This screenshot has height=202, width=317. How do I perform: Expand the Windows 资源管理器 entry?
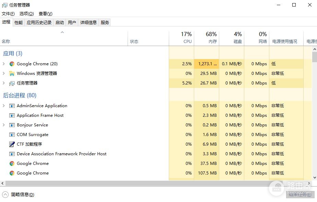pyautogui.click(x=4, y=74)
